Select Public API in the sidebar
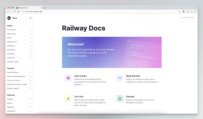The image size is (203, 119). pos(11,58)
